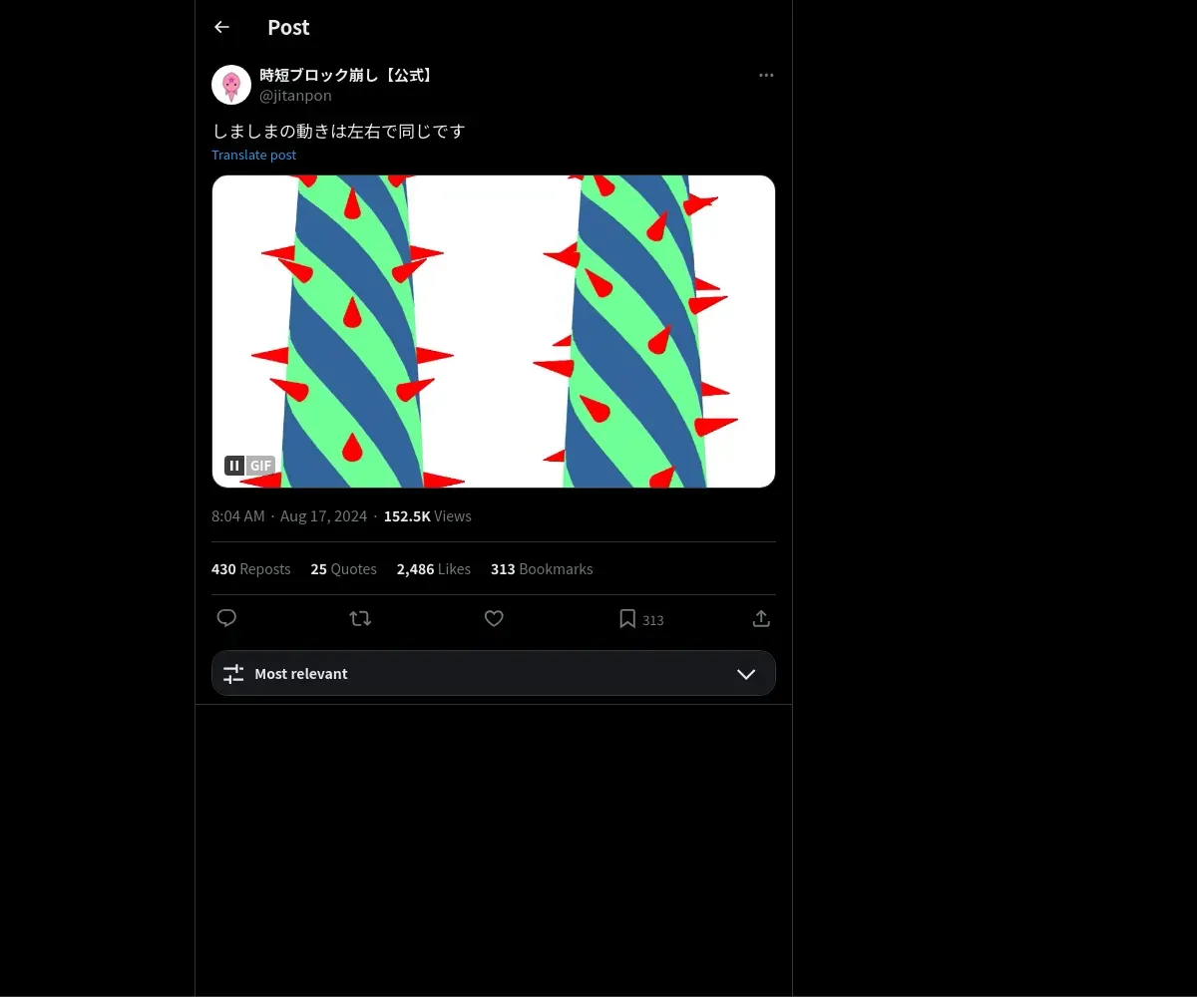Repost using the retweet arrows icon
This screenshot has width=1197, height=997.
(360, 619)
